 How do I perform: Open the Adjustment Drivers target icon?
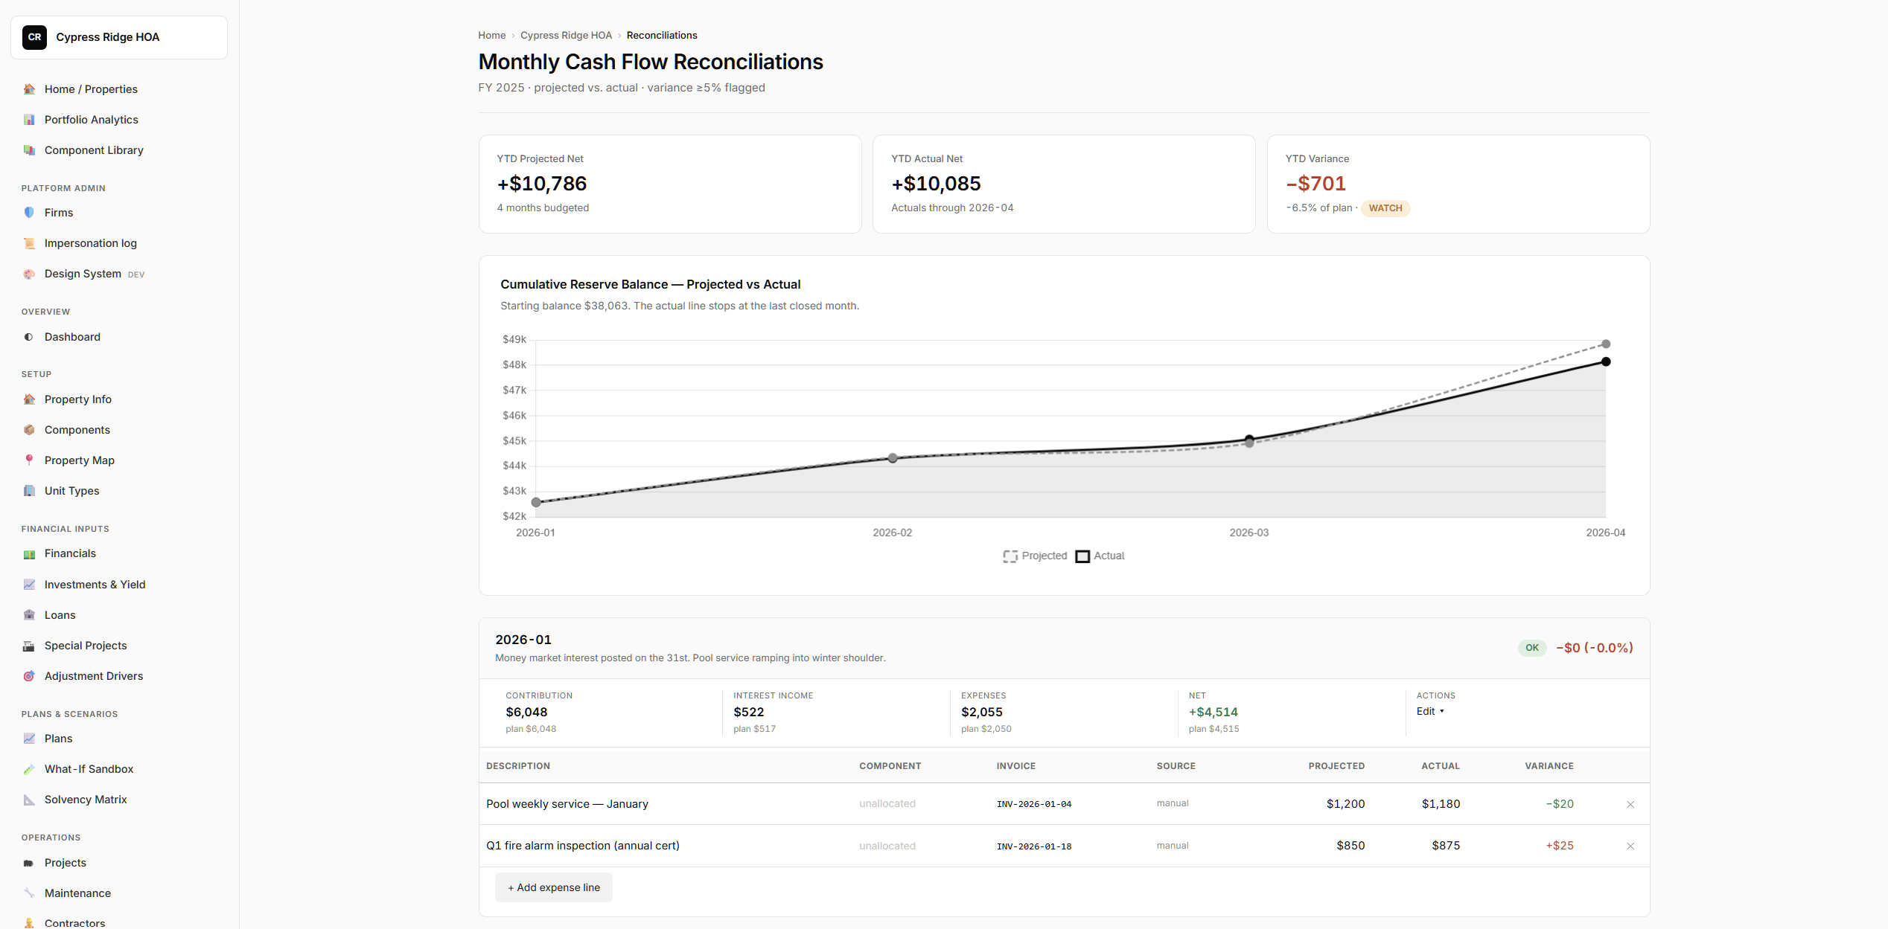tap(29, 676)
